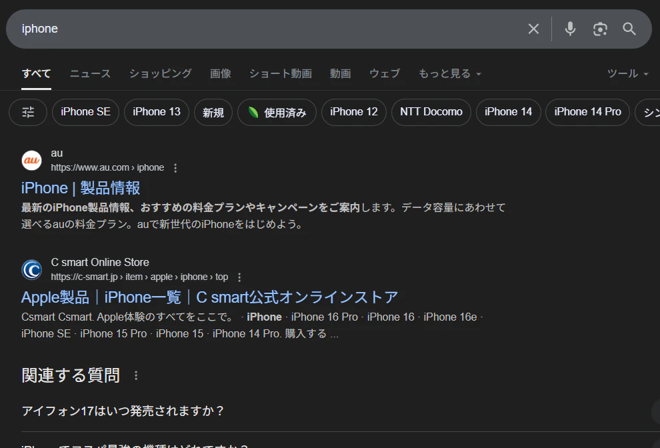The width and height of the screenshot is (660, 448).
Task: Click the au site favicon
Action: [x=31, y=160]
